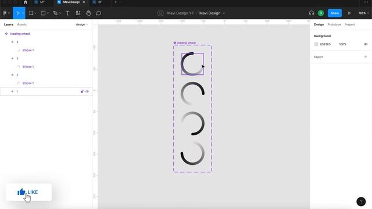
Task: Click variant icon beside layer 3
Action: (12, 59)
